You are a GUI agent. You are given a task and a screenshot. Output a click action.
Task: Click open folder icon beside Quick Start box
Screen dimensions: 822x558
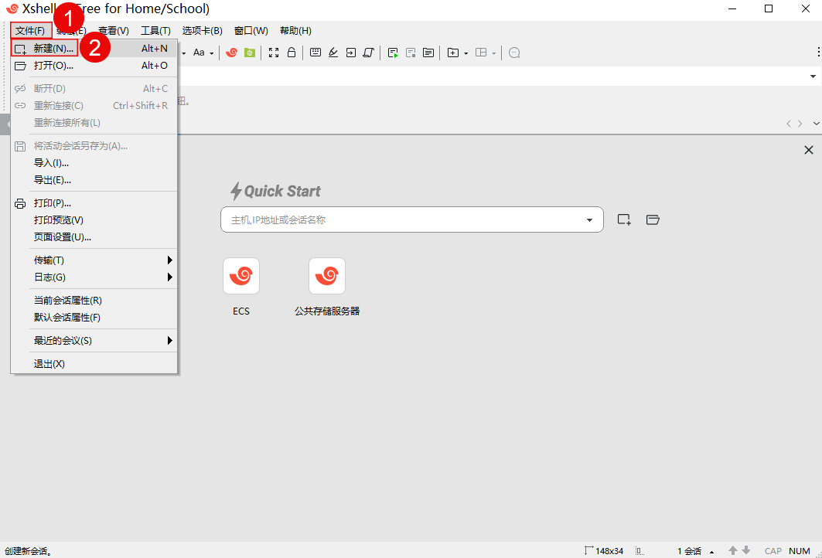pos(653,219)
